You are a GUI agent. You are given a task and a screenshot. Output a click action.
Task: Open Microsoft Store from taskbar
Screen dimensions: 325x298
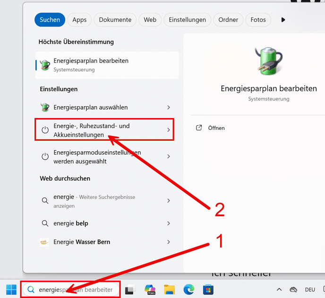click(208, 289)
